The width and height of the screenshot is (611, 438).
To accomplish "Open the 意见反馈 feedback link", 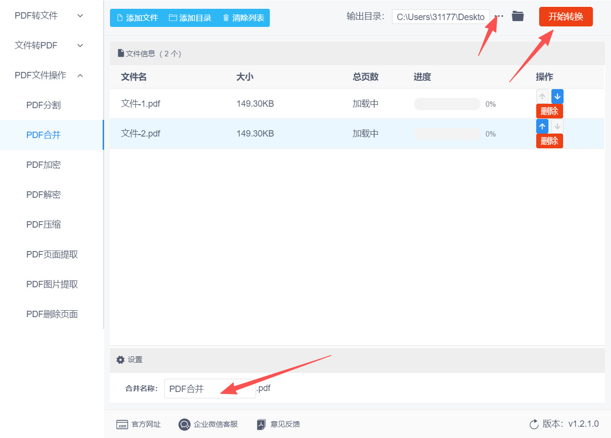I will point(278,424).
